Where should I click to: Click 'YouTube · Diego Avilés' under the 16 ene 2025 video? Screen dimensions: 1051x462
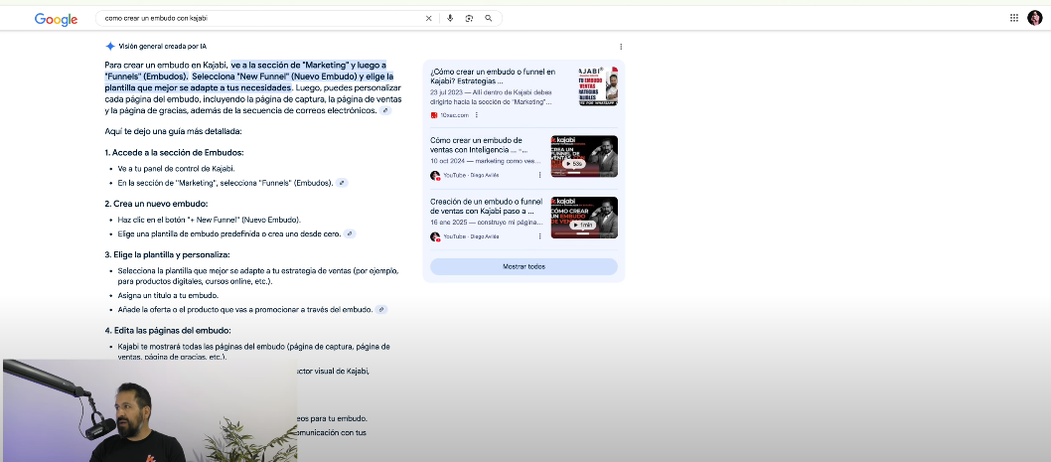click(471, 236)
